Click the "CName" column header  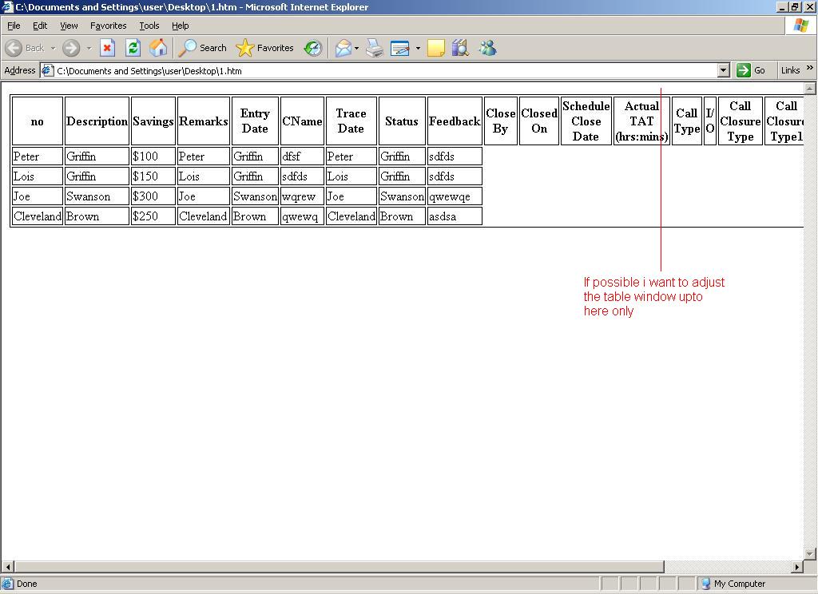(x=302, y=121)
